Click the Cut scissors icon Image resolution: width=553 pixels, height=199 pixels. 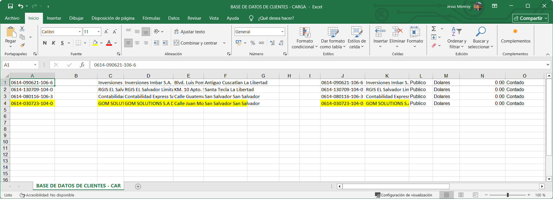coord(22,29)
